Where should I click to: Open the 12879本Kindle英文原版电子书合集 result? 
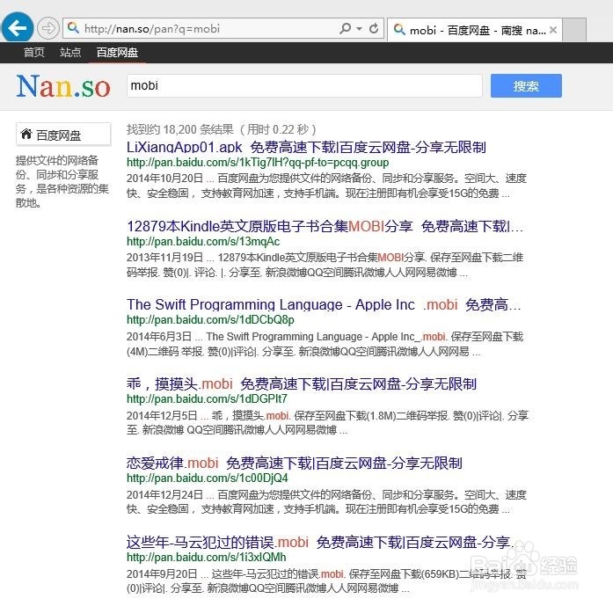click(325, 226)
